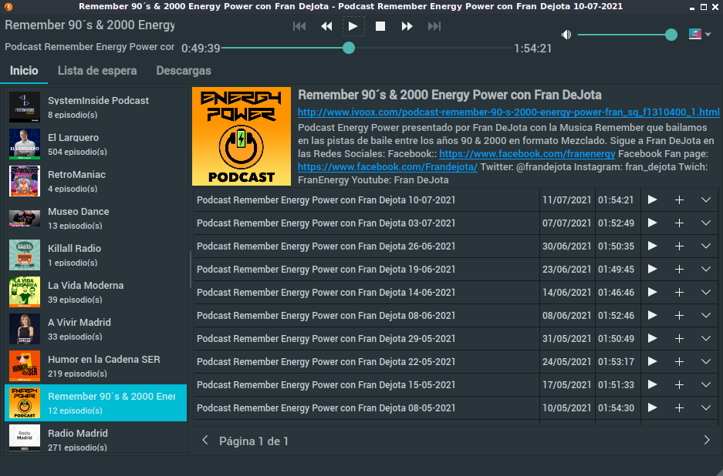The image size is (723, 476).
Task: Add the 22-05-2021 episode to the queue
Action: coord(679,361)
